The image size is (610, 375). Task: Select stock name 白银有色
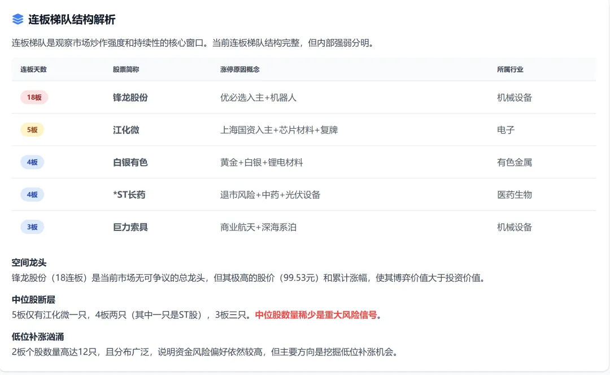pyautogui.click(x=130, y=162)
